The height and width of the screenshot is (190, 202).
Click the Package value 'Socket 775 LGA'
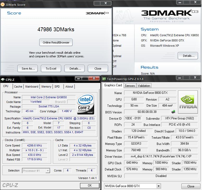pos(49,106)
